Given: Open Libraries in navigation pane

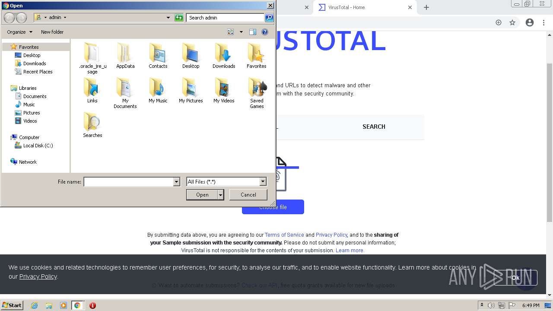Looking at the screenshot, I should coord(27,88).
